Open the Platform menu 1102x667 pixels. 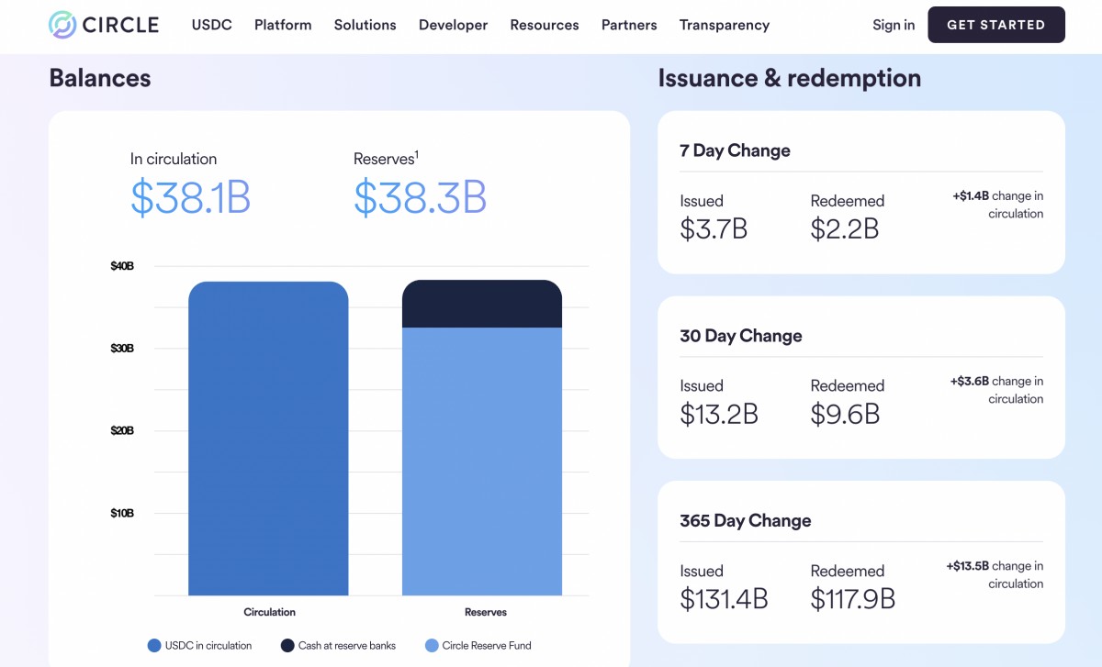(283, 25)
